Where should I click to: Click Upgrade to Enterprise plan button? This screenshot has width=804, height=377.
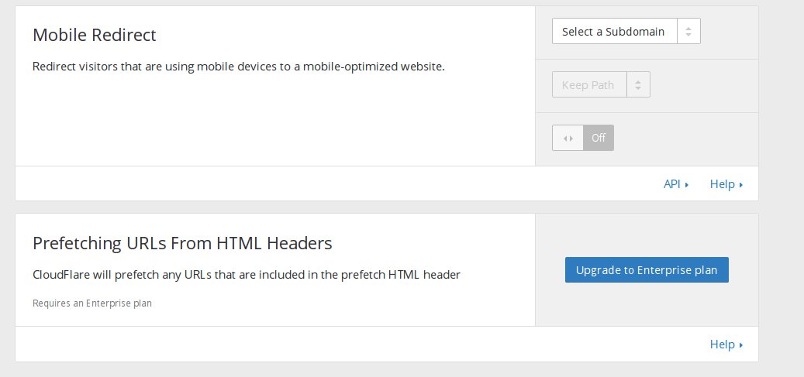pyautogui.click(x=647, y=270)
